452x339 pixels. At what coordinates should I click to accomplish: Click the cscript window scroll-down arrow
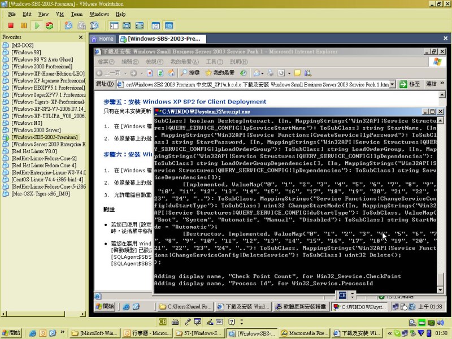[x=440, y=289]
